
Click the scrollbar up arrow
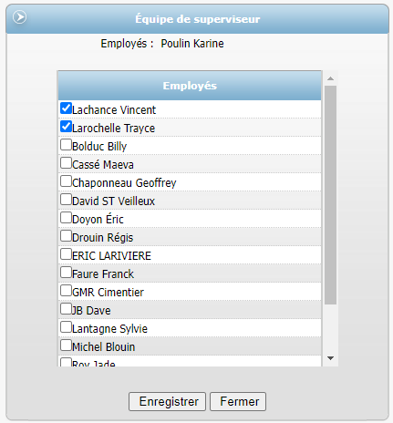coord(330,78)
